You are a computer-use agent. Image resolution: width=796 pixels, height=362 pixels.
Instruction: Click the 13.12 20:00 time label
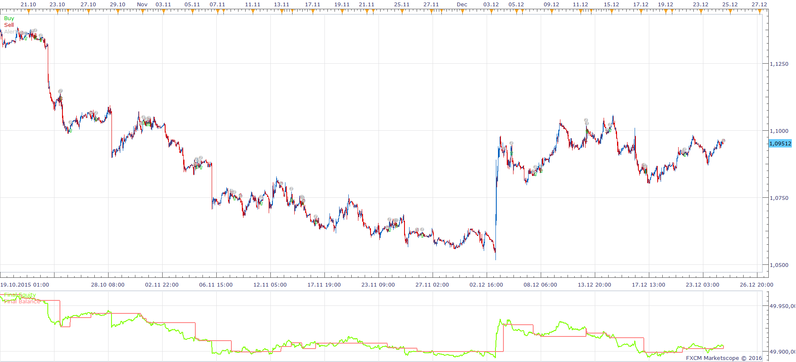tap(594, 285)
